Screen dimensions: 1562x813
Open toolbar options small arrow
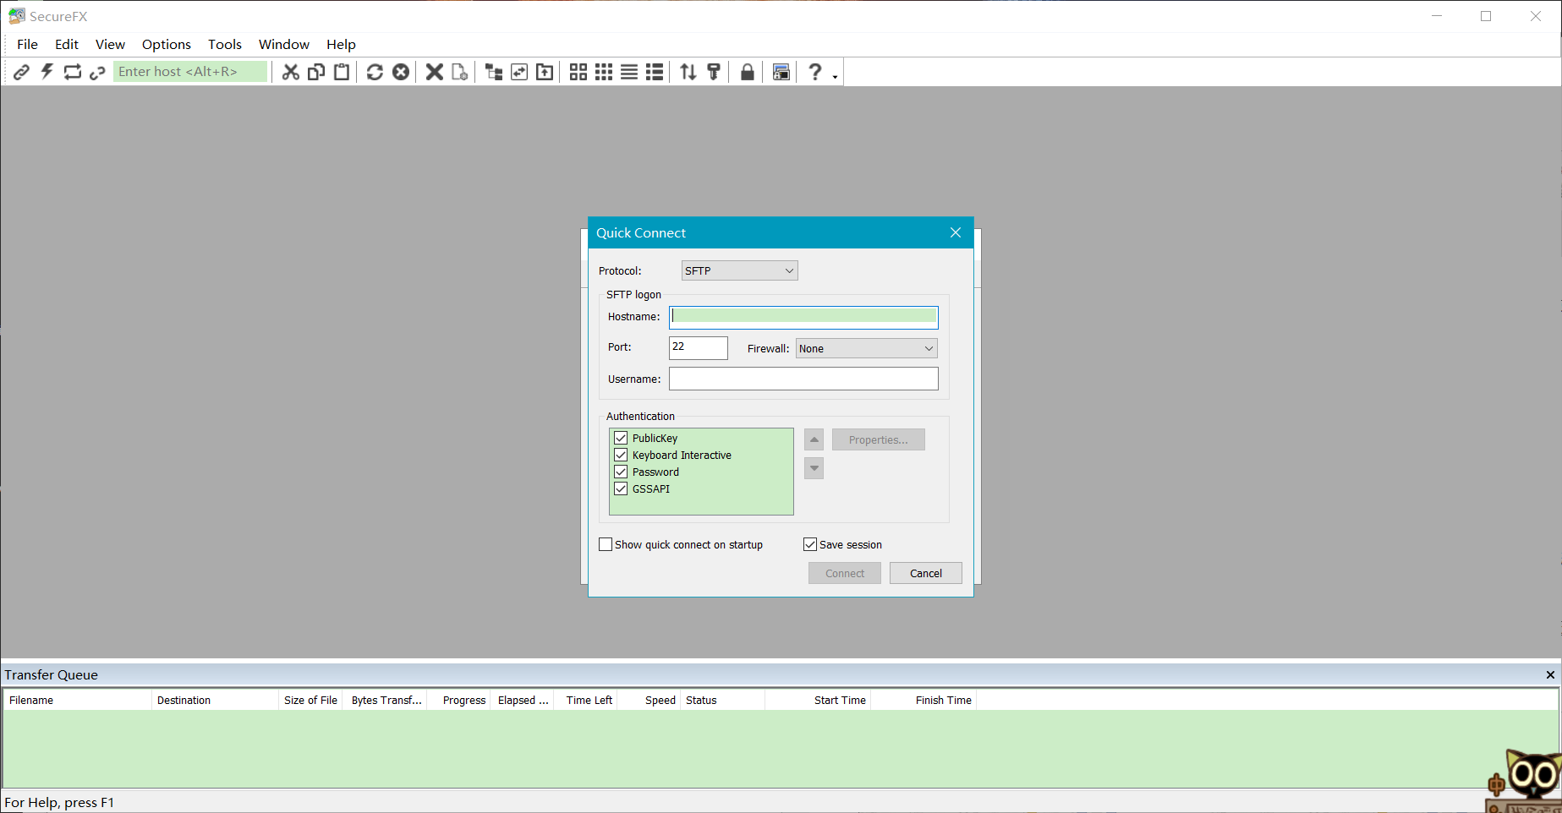[x=836, y=77]
